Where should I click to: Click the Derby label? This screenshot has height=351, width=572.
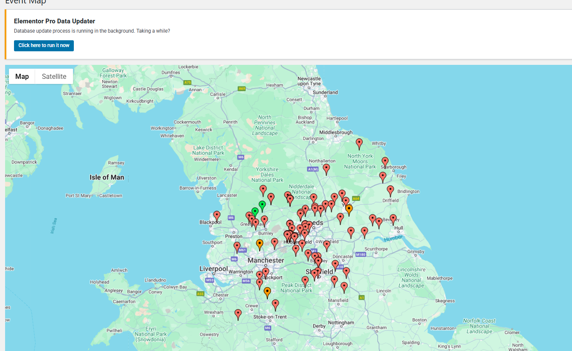(x=319, y=326)
